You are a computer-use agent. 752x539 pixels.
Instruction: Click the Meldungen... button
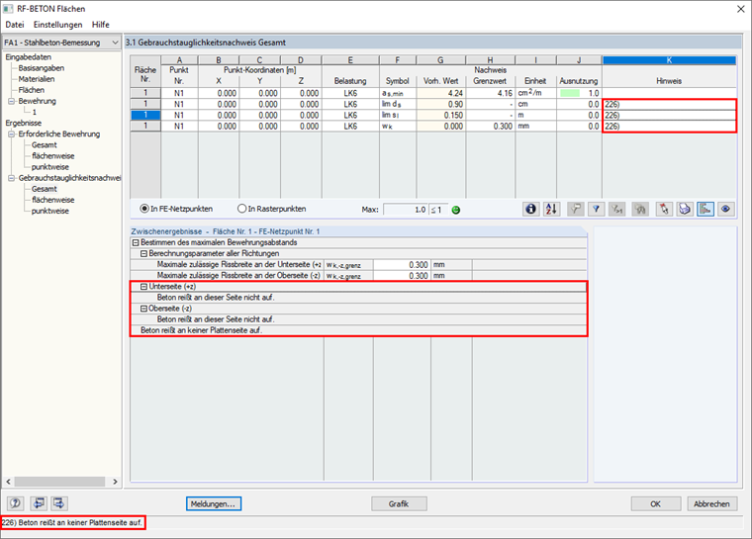214,503
